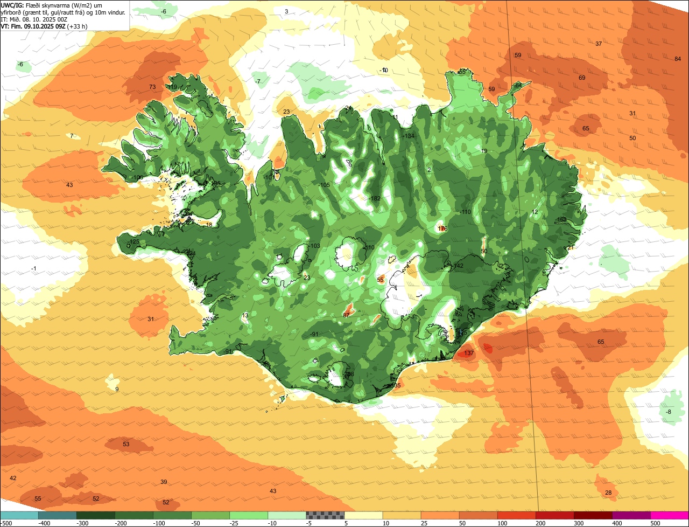Click the value 84 on the map
This screenshot has height=527, width=689.
tap(678, 59)
